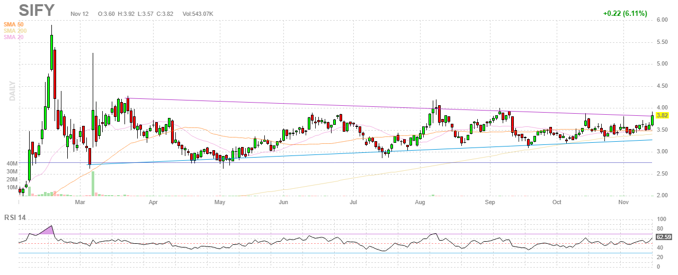
Task: Click the 100 level on RSI axis
Action: [x=661, y=219]
